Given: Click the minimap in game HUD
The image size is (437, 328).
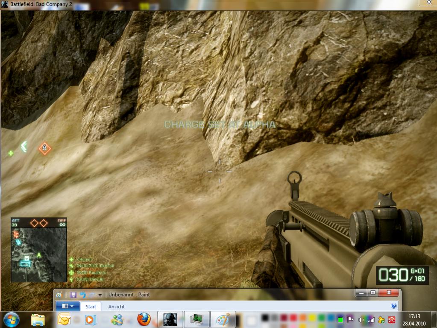Looking at the screenshot, I should click(39, 255).
